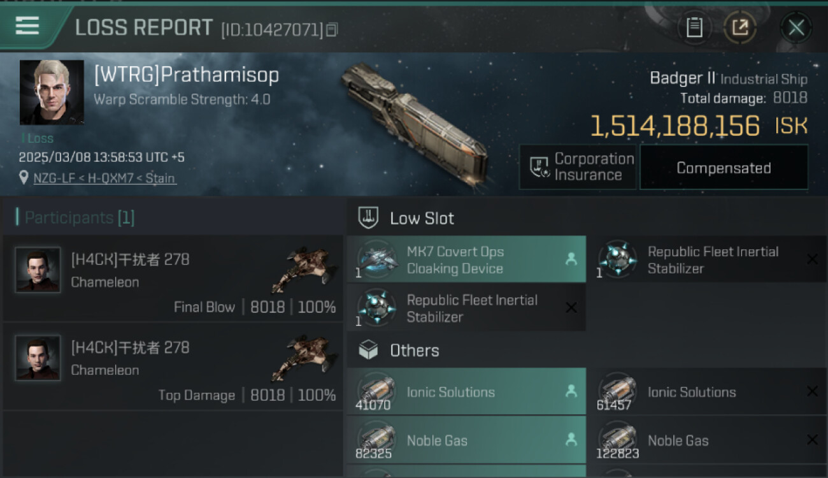The width and height of the screenshot is (828, 478).
Task: View Prathamisop's pilot portrait
Action: [52, 92]
